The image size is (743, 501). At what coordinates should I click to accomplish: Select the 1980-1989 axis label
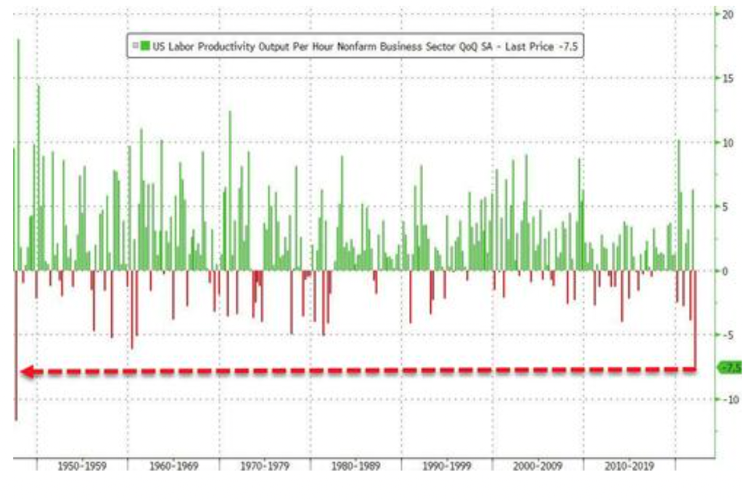coord(356,466)
